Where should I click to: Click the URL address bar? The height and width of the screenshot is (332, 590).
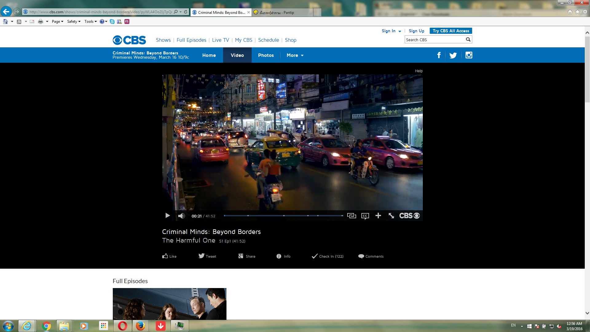[x=101, y=12]
